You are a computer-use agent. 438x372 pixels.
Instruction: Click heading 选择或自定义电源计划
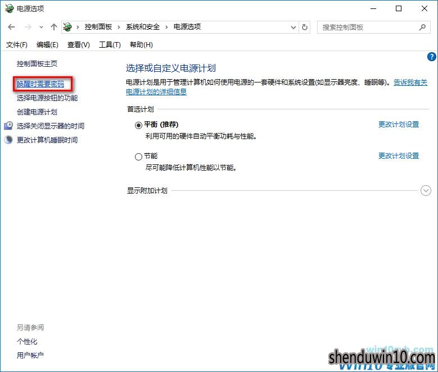(171, 68)
